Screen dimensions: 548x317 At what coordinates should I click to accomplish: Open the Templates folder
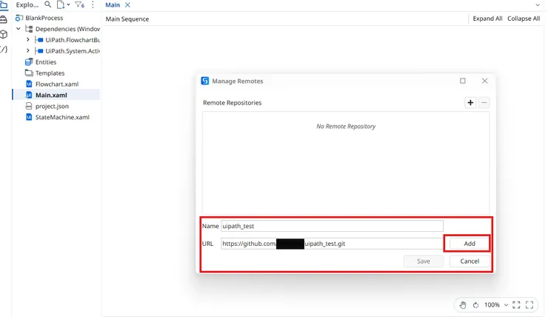50,73
